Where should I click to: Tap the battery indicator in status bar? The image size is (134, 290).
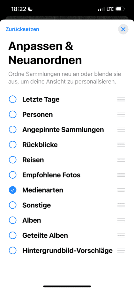120,9
